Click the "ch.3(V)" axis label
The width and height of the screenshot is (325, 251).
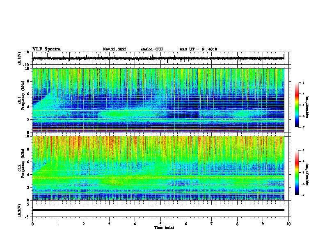[x=20, y=210]
